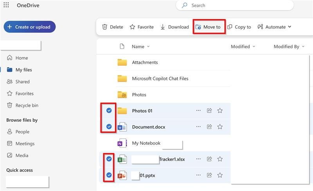Open Recycle bin in sidebar
Screen dimensions: 313x191
click(23, 105)
